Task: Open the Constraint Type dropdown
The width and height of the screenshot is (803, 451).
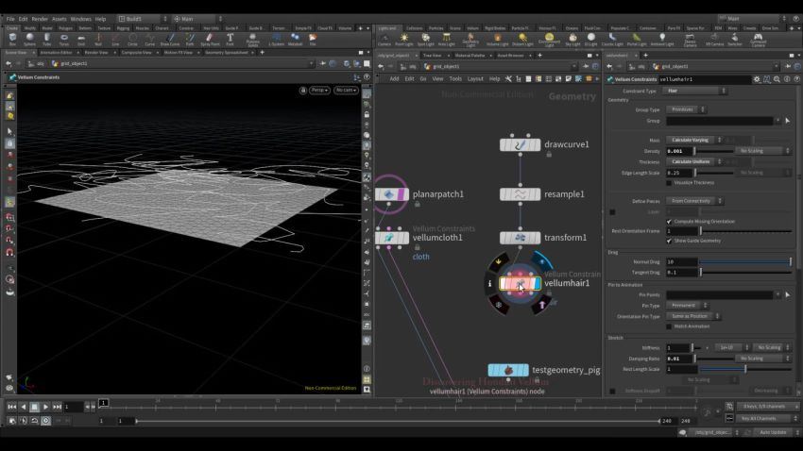Action: 695,91
